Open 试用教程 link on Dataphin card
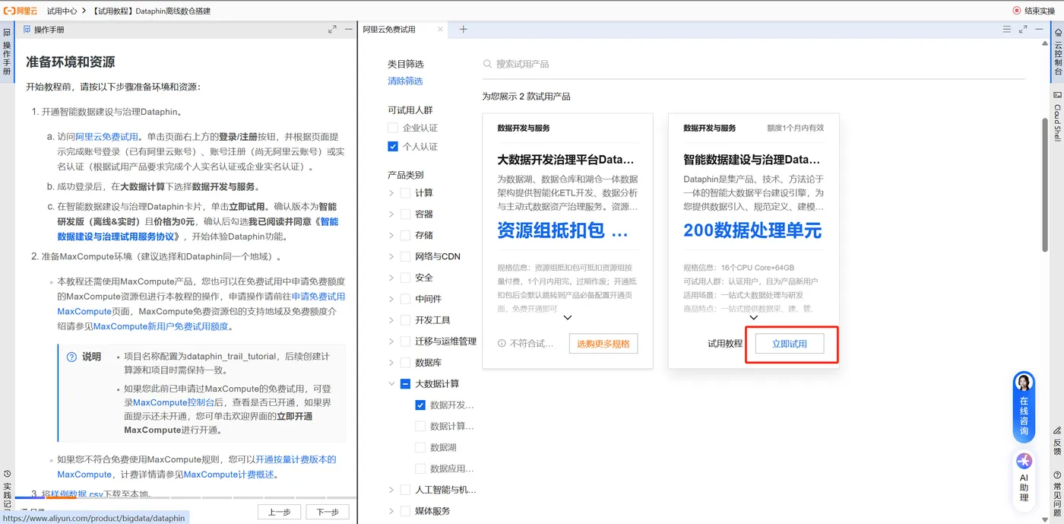 (x=725, y=344)
